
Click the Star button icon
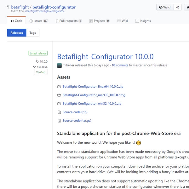click(x=187, y=7)
